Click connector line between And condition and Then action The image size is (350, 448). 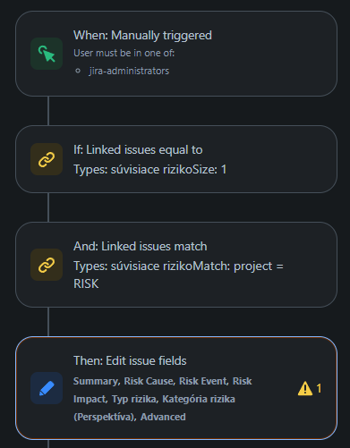tap(48, 322)
